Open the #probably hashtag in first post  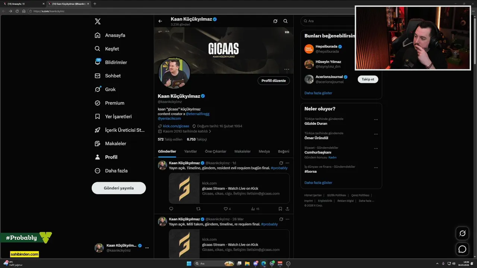pos(279,168)
